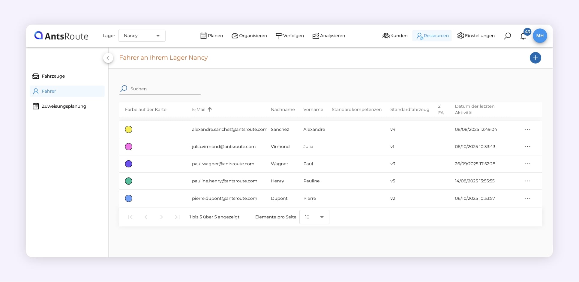Click the AntsRoute logo
The image size is (579, 282).
pos(61,36)
